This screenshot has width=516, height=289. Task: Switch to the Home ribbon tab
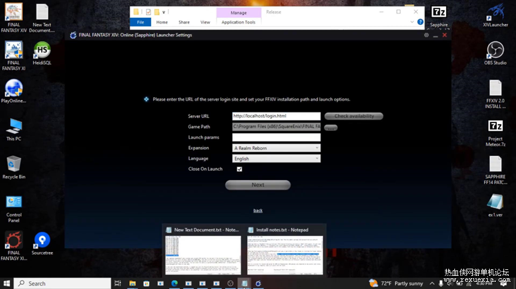162,22
